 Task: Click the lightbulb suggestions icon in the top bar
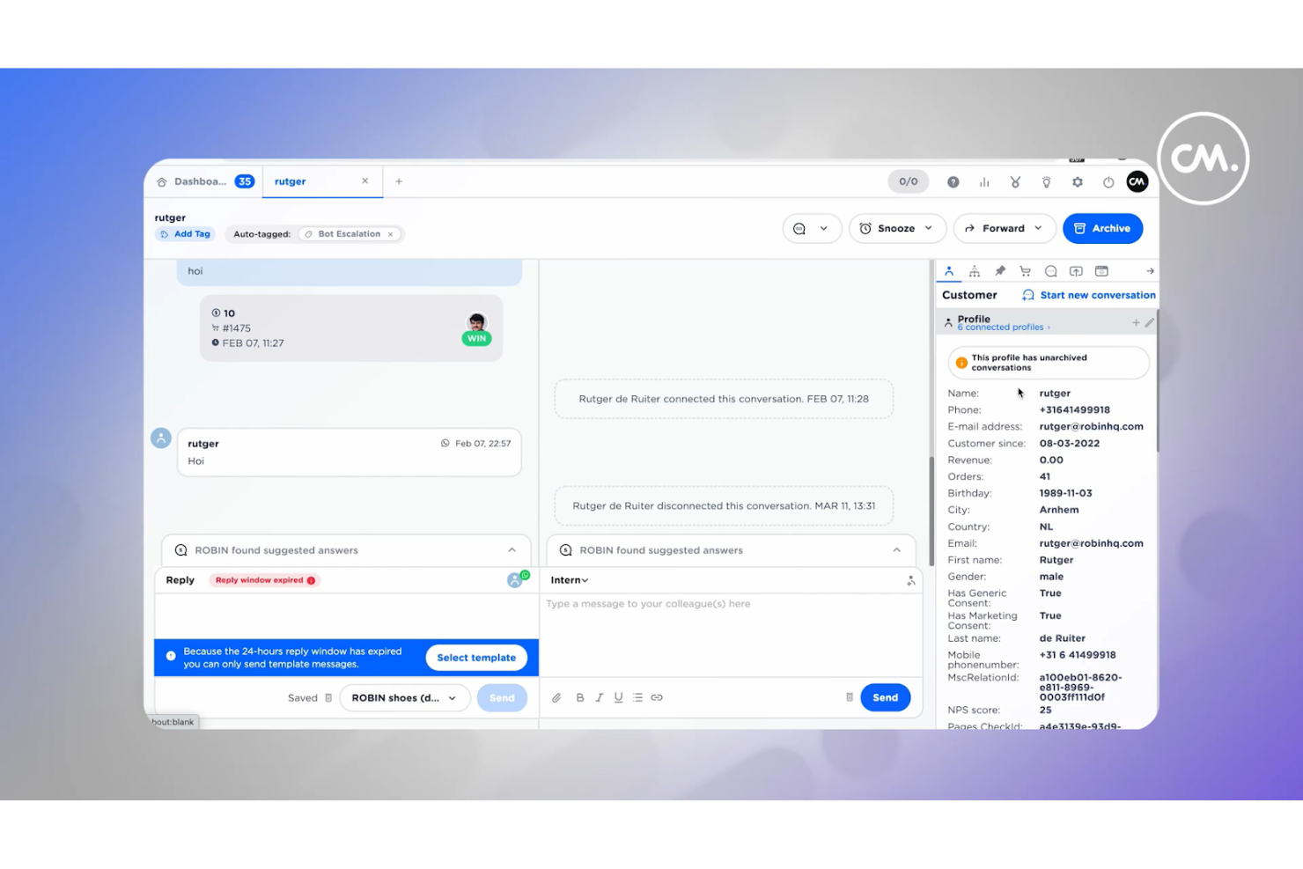pyautogui.click(x=1046, y=181)
